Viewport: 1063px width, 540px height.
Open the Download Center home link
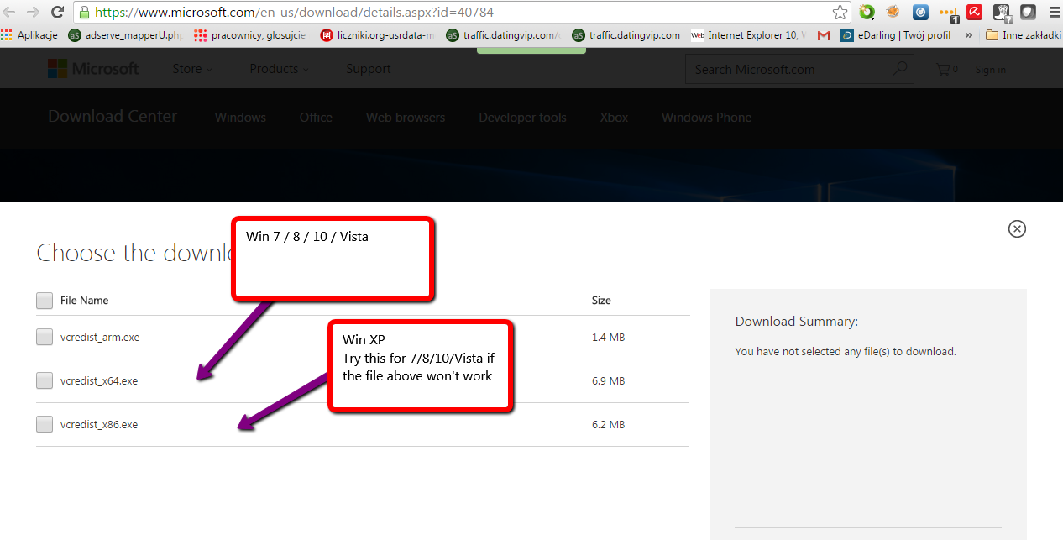(x=113, y=117)
